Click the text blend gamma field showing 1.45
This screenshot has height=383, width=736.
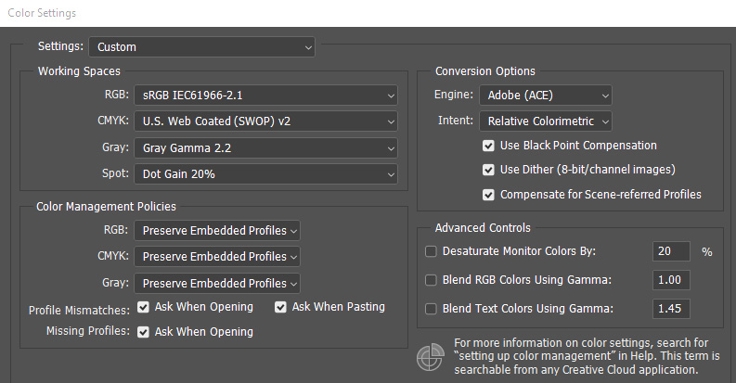[671, 309]
